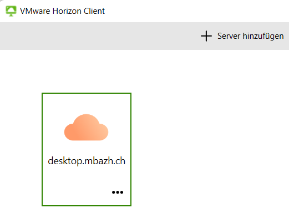Click the desktop.mbazh.ch server name
Screen dimensions: 289x213
coord(87,161)
